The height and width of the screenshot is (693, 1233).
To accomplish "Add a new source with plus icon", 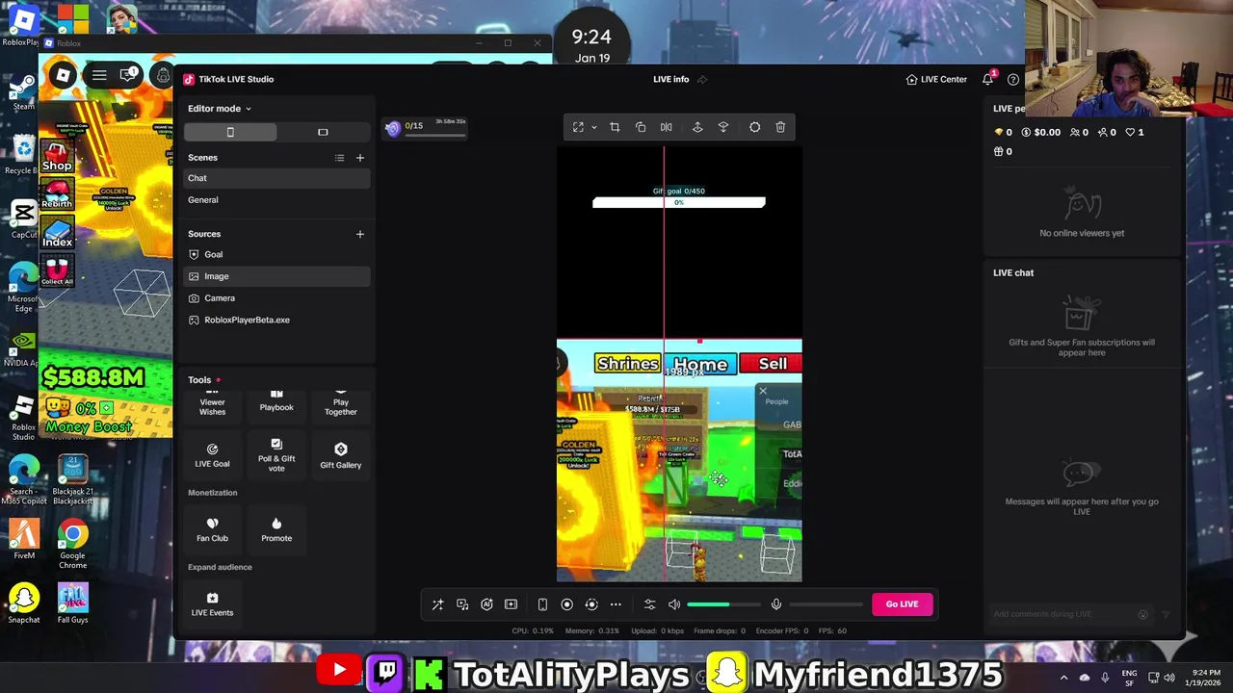I will tap(360, 234).
